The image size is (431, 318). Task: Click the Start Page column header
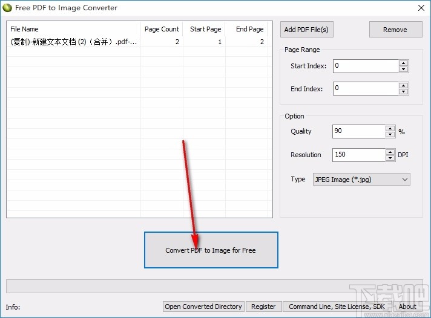pyautogui.click(x=204, y=29)
